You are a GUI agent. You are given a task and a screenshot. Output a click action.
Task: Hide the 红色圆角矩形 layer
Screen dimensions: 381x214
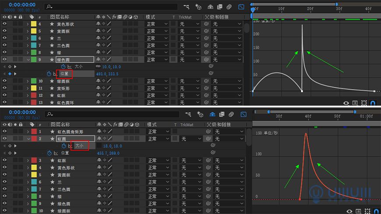[x=5, y=132]
